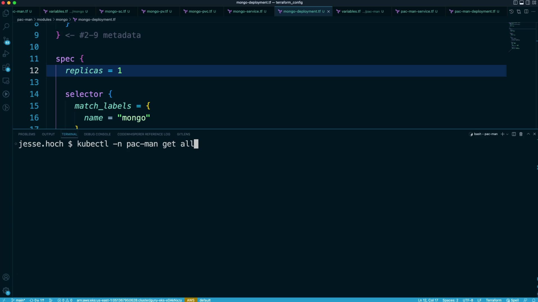
Task: Switch to the PROBLEMS panel tab
Action: point(27,134)
